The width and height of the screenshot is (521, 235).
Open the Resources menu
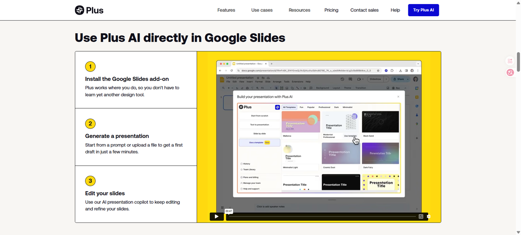[x=300, y=10]
